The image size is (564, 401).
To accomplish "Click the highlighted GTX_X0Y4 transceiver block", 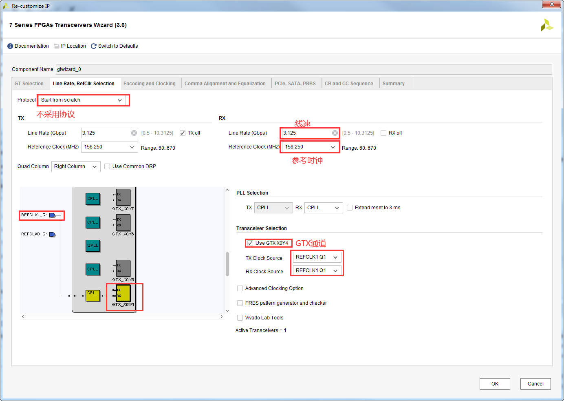I will pyautogui.click(x=123, y=293).
